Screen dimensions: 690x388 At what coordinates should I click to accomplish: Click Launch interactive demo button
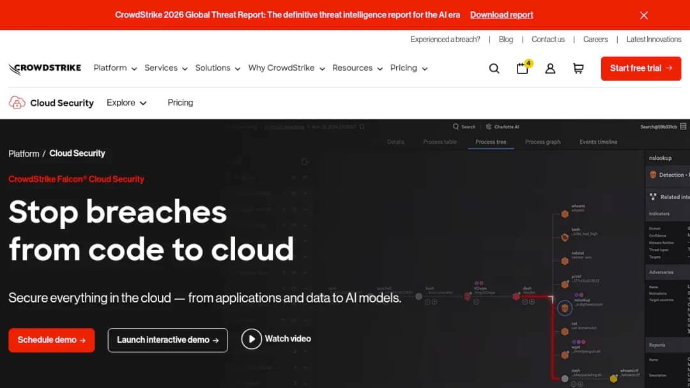(167, 340)
